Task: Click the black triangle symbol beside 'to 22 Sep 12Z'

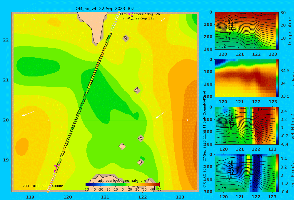Action: (x=130, y=18)
